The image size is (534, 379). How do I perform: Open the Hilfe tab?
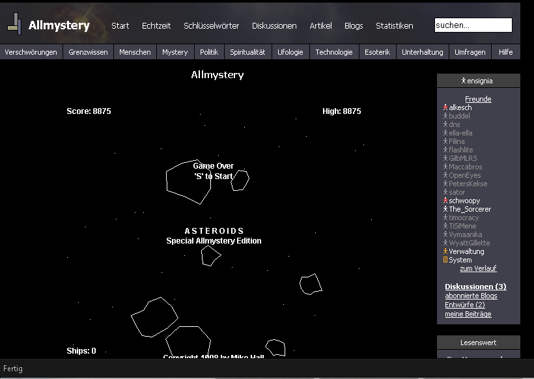coord(506,52)
